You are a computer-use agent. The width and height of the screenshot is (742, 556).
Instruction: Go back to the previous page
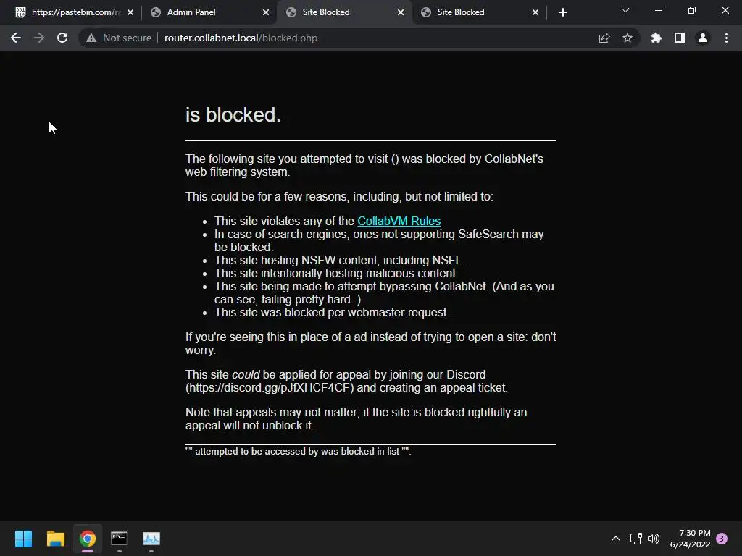[16, 38]
